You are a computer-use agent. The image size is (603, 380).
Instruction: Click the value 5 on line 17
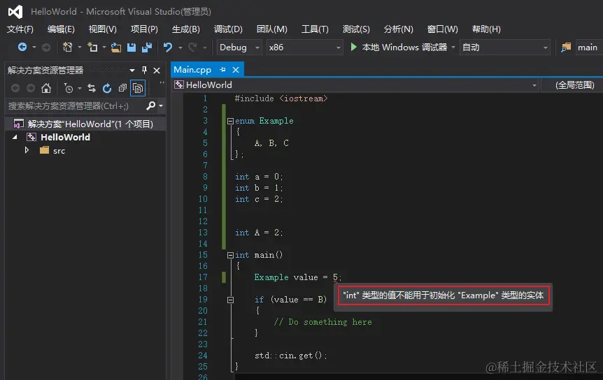pos(335,277)
